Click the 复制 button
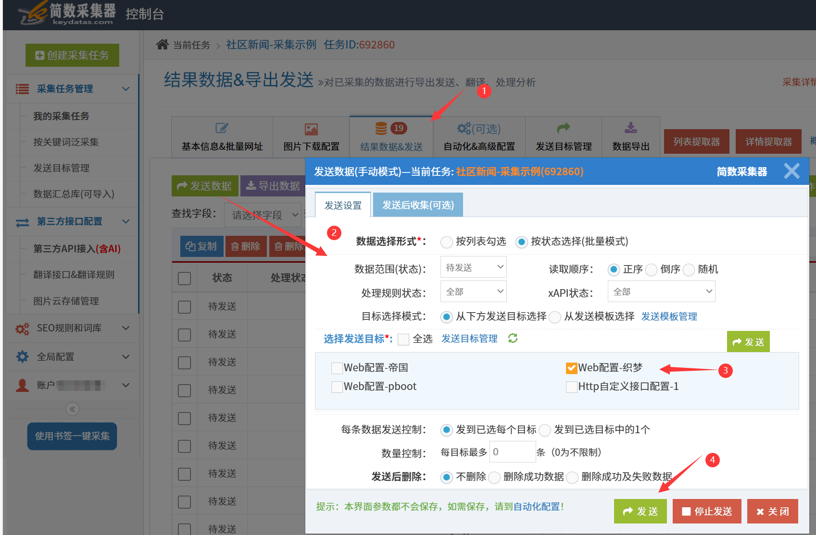816x535 pixels. coord(201,246)
